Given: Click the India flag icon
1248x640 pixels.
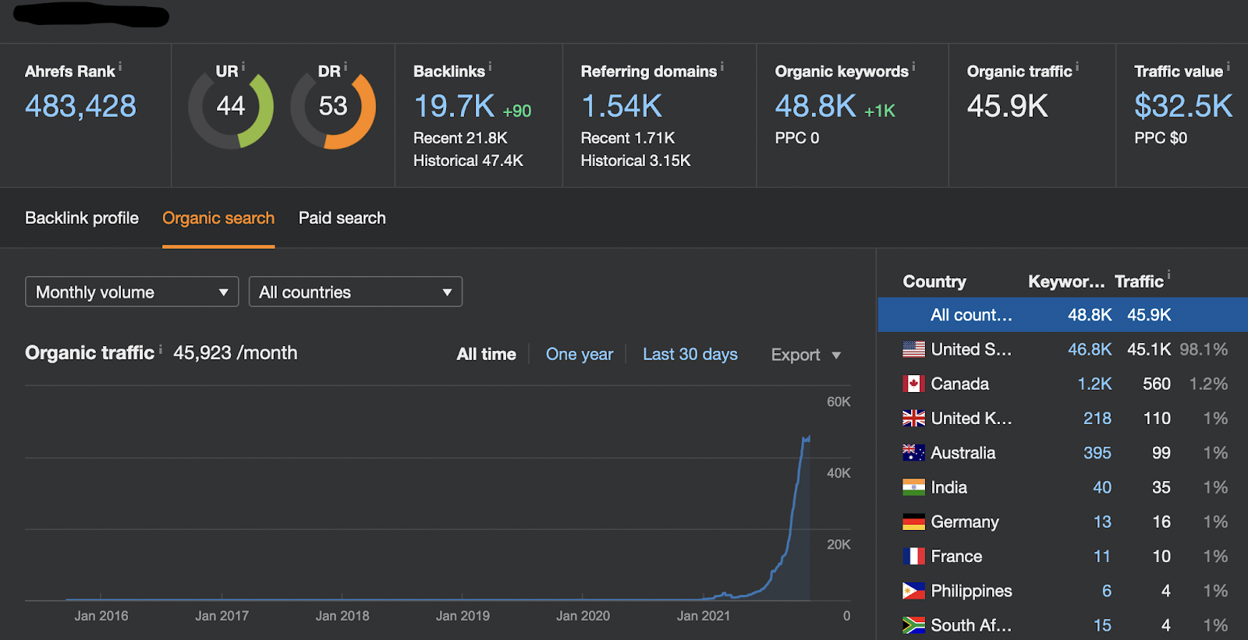Looking at the screenshot, I should click(913, 487).
